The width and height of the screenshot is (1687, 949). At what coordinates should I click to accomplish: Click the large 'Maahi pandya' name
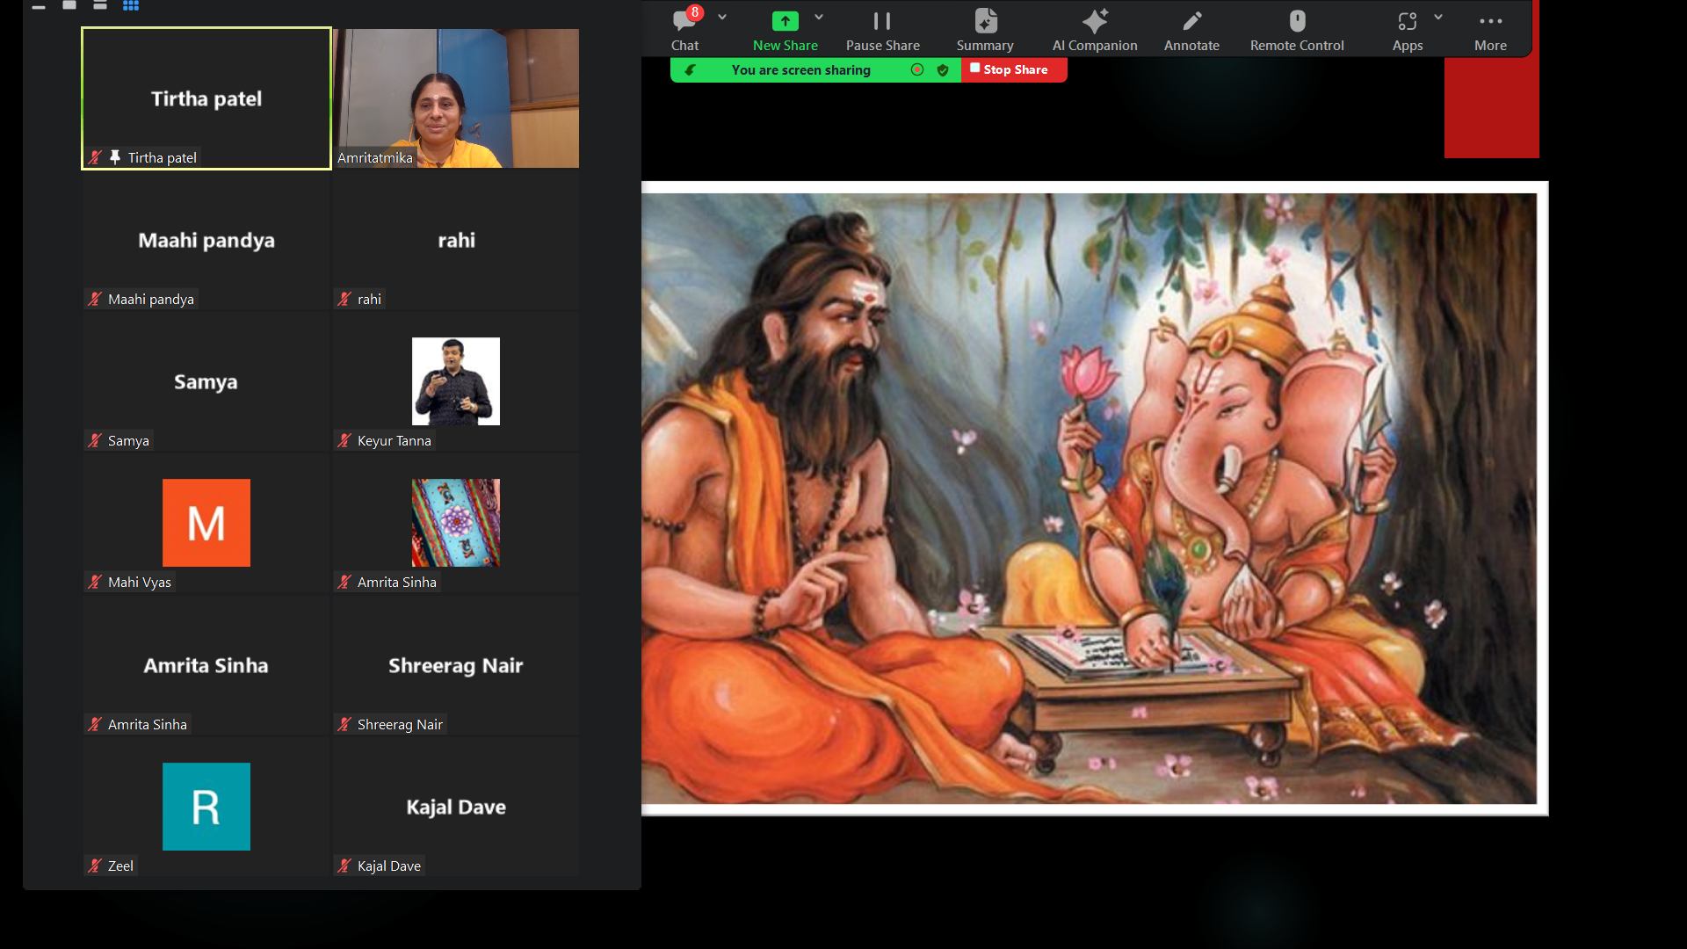[x=206, y=240]
